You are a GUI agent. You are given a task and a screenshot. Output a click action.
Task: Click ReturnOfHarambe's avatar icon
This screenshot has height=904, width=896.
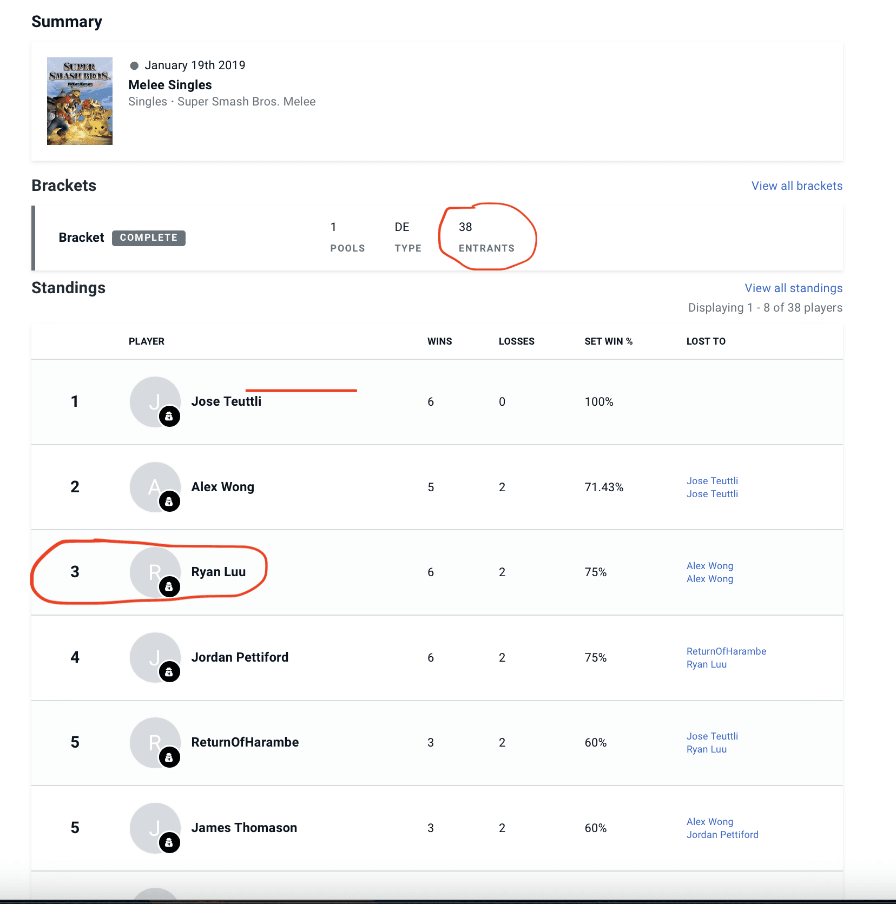coord(155,742)
